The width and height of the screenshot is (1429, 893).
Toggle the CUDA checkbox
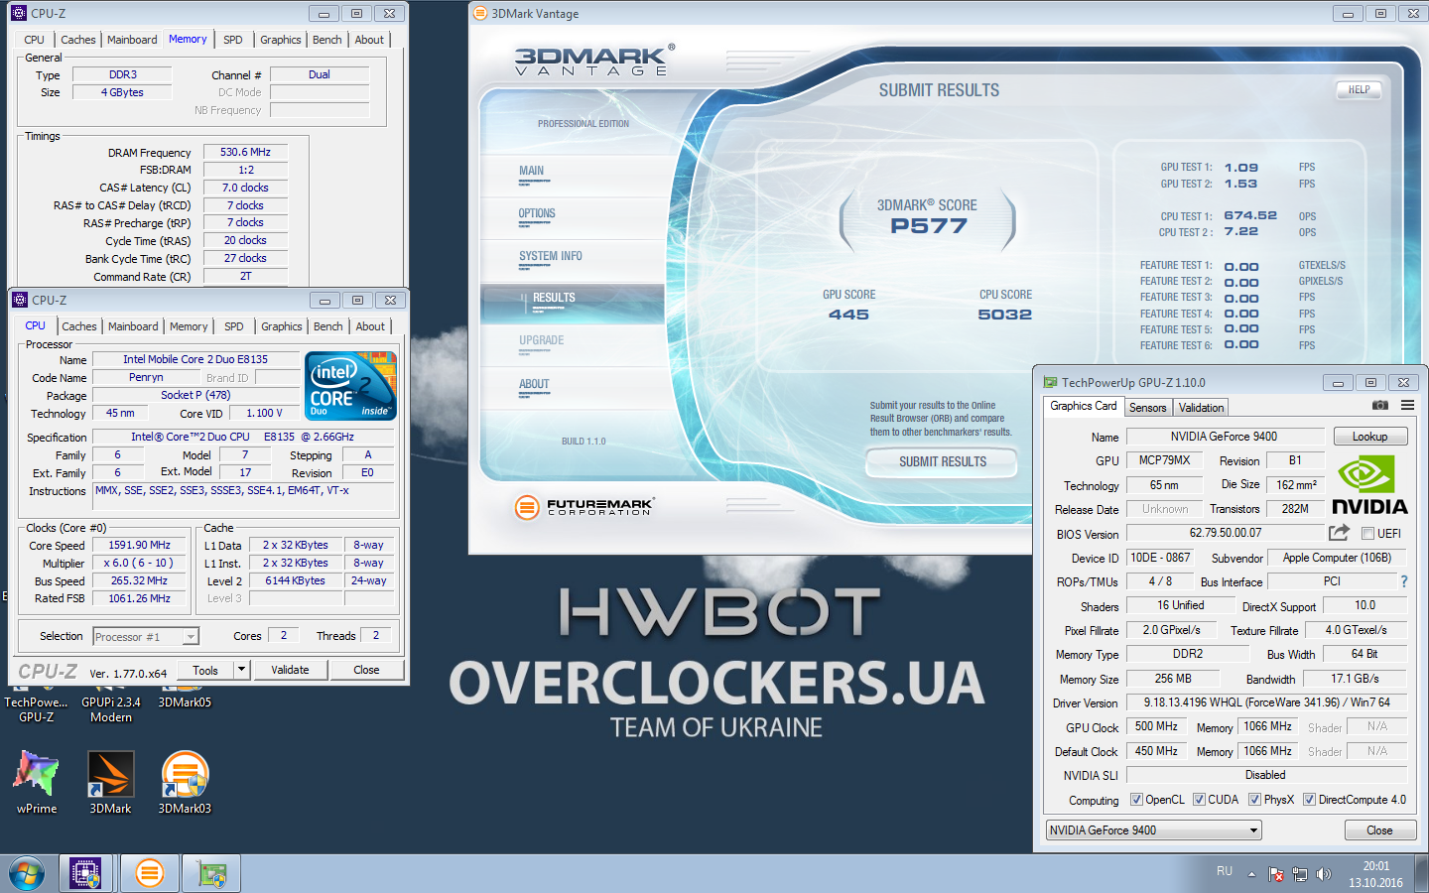click(x=1199, y=800)
